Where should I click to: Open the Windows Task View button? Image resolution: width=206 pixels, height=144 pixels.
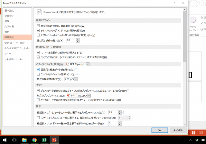[14, 140]
